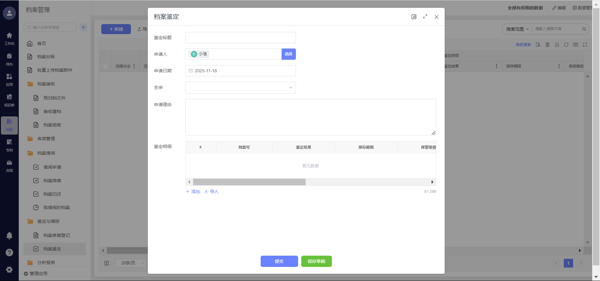Select 借阅申请 menu item
The height and width of the screenshot is (281, 600).
[52, 167]
